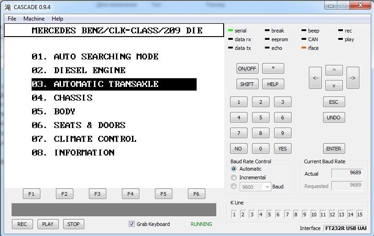The image size is (374, 236).
Task: Select 08. INFORMATION entry
Action: point(73,152)
